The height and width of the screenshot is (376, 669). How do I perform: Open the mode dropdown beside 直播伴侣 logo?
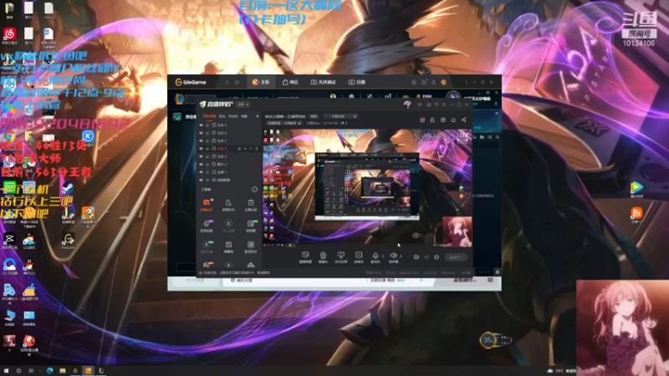(x=243, y=104)
